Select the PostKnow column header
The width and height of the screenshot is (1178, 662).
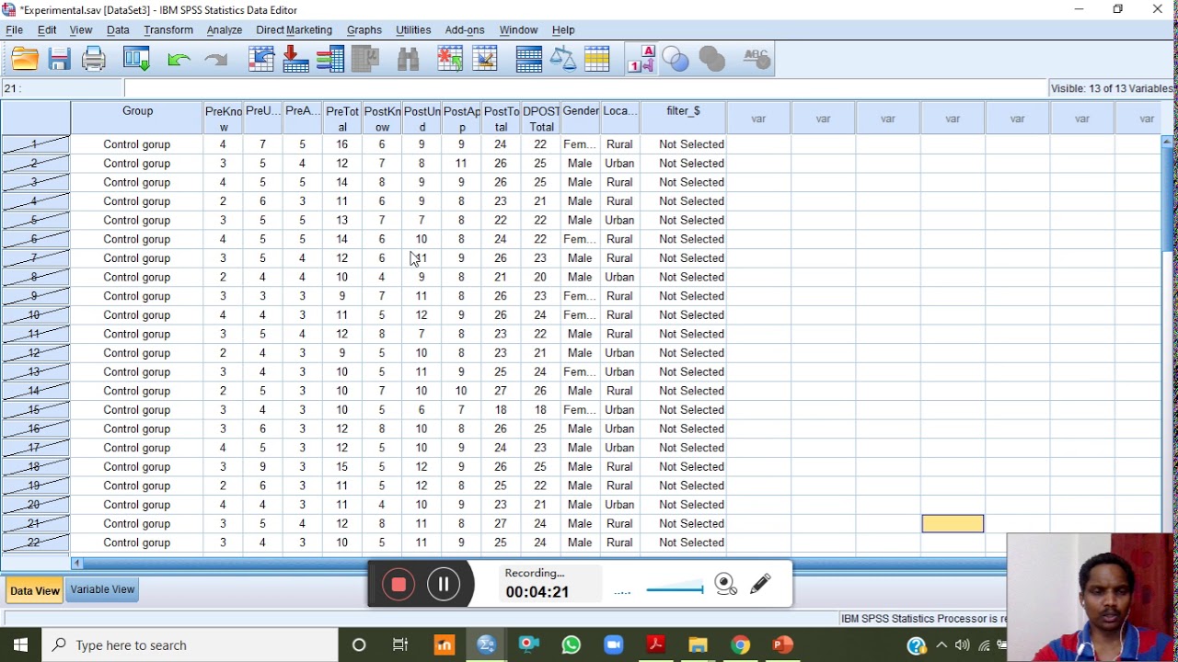[x=382, y=118]
